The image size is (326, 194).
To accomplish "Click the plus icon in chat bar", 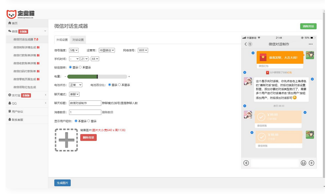I will point(311,163).
